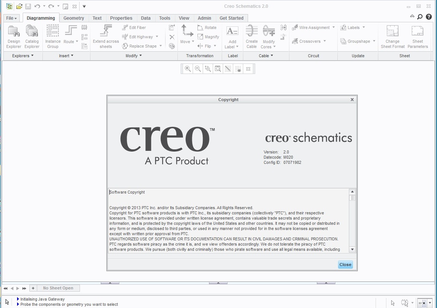Click Modify Cores
The image size is (437, 308).
[269, 36]
